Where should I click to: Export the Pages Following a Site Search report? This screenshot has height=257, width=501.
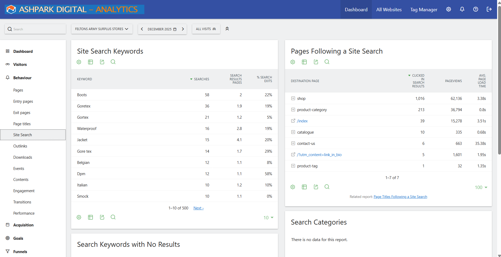316,62
